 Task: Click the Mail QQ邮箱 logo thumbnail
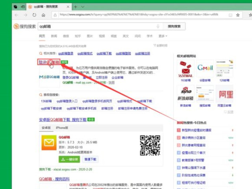tap(50, 77)
